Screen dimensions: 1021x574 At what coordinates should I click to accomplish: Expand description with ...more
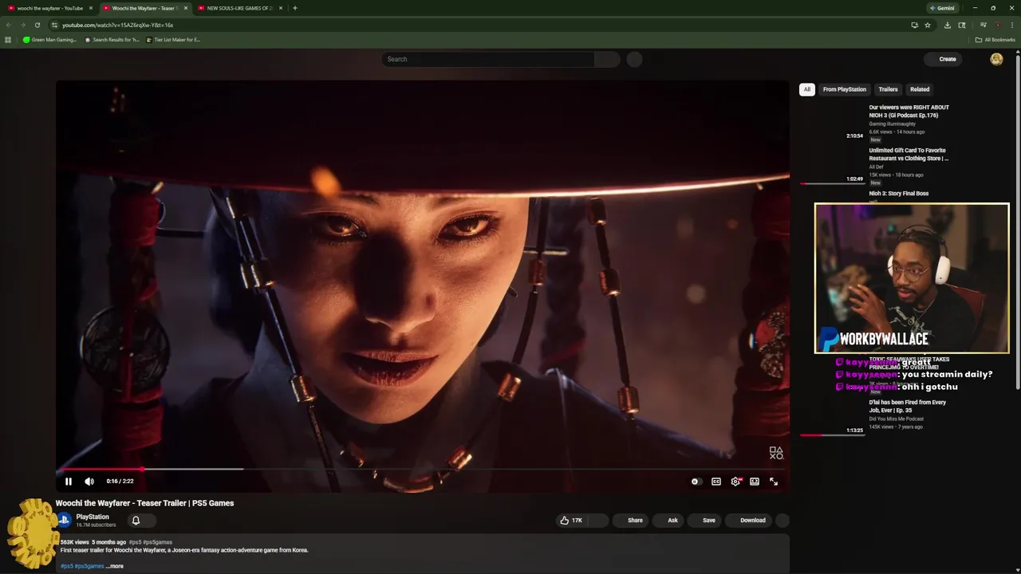coord(115,566)
